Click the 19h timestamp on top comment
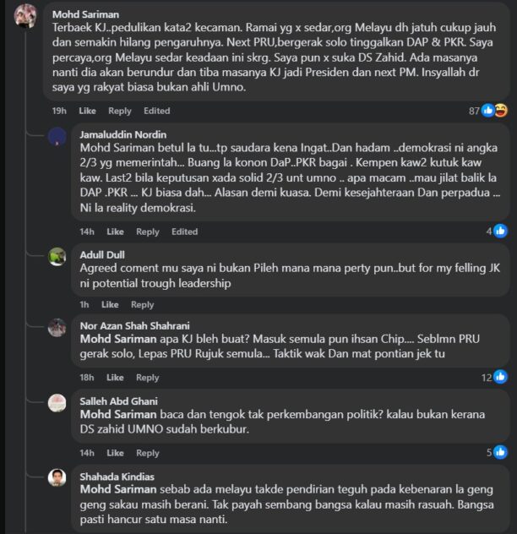This screenshot has height=534, width=517. point(59,111)
